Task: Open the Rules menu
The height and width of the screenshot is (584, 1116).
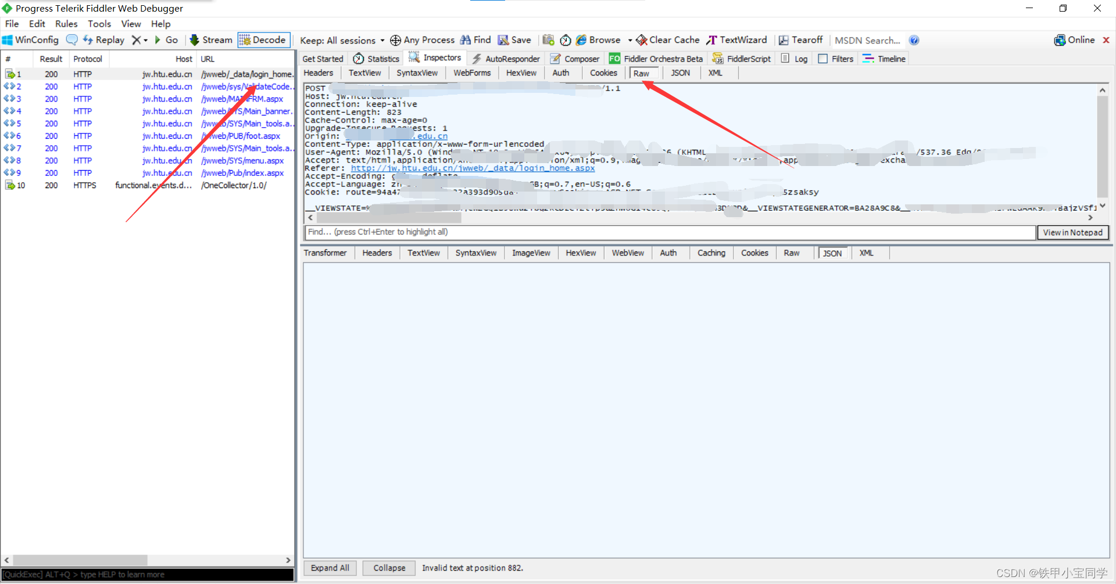Action: [x=66, y=24]
